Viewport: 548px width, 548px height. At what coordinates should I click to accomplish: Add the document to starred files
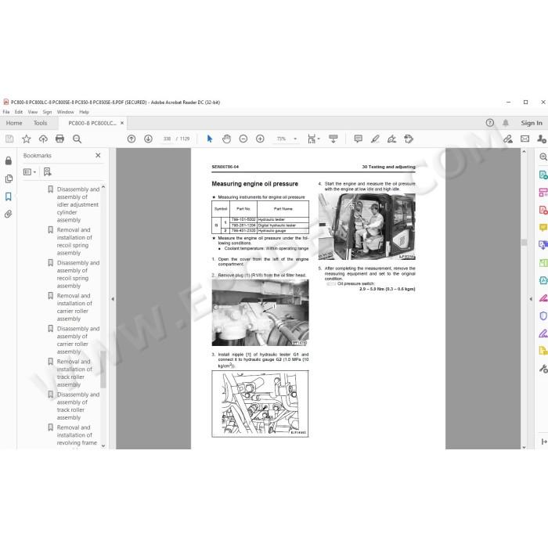[x=26, y=139]
